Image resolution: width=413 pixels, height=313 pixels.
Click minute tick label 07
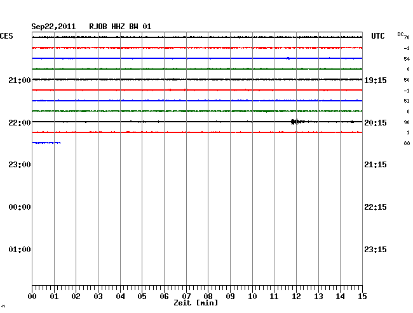(x=186, y=297)
